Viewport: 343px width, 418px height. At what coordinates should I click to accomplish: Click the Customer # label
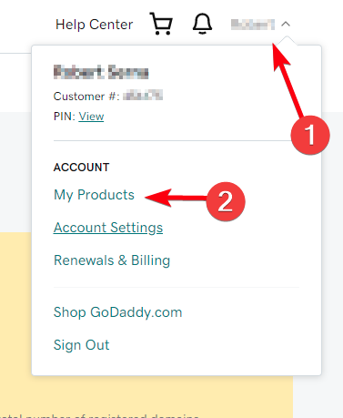(86, 97)
